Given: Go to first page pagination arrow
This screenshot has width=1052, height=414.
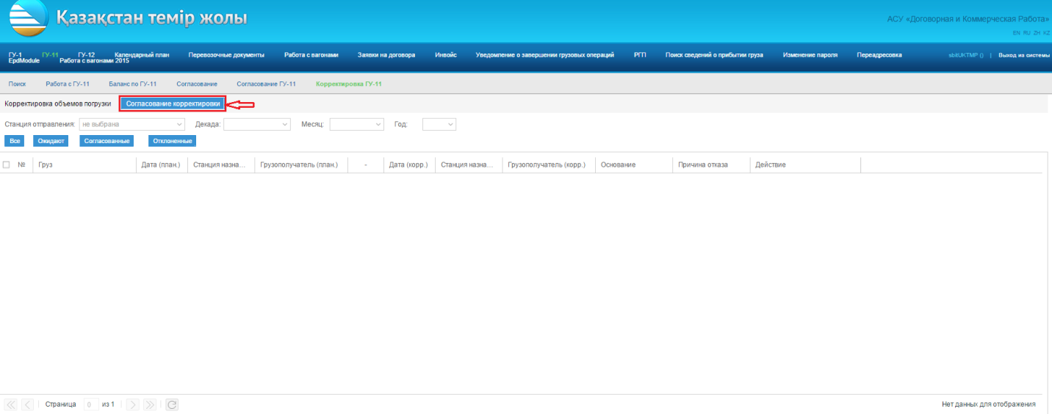Looking at the screenshot, I should tap(11, 404).
